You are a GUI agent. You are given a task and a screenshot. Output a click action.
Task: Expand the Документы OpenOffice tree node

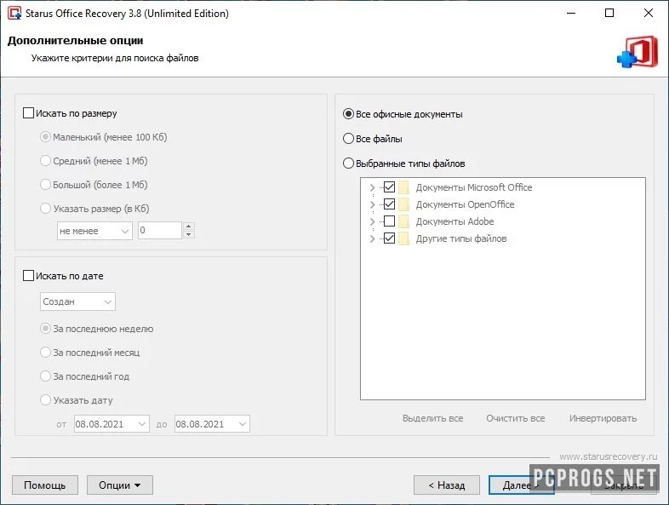[x=372, y=204]
